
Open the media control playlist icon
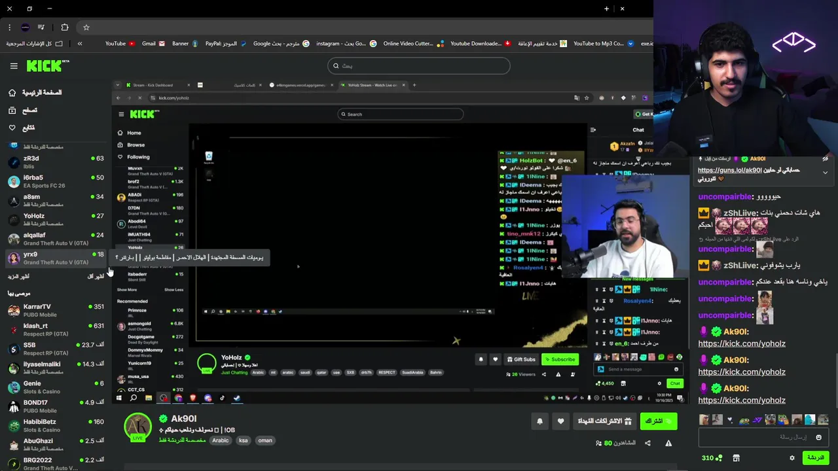41,27
